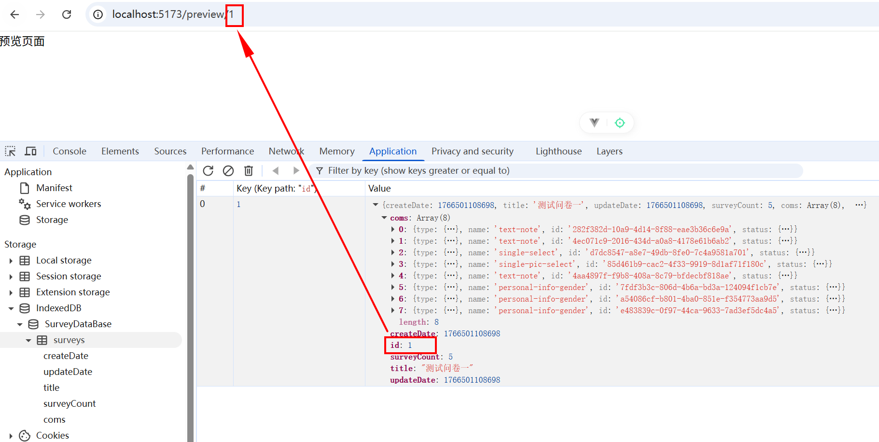Go back with the browser back arrow

coord(14,14)
